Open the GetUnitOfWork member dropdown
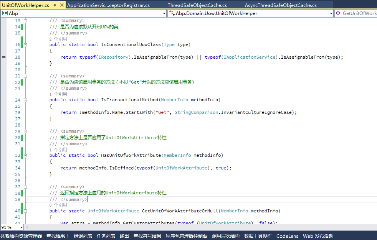The height and width of the screenshot is (240, 377). coord(356,13)
